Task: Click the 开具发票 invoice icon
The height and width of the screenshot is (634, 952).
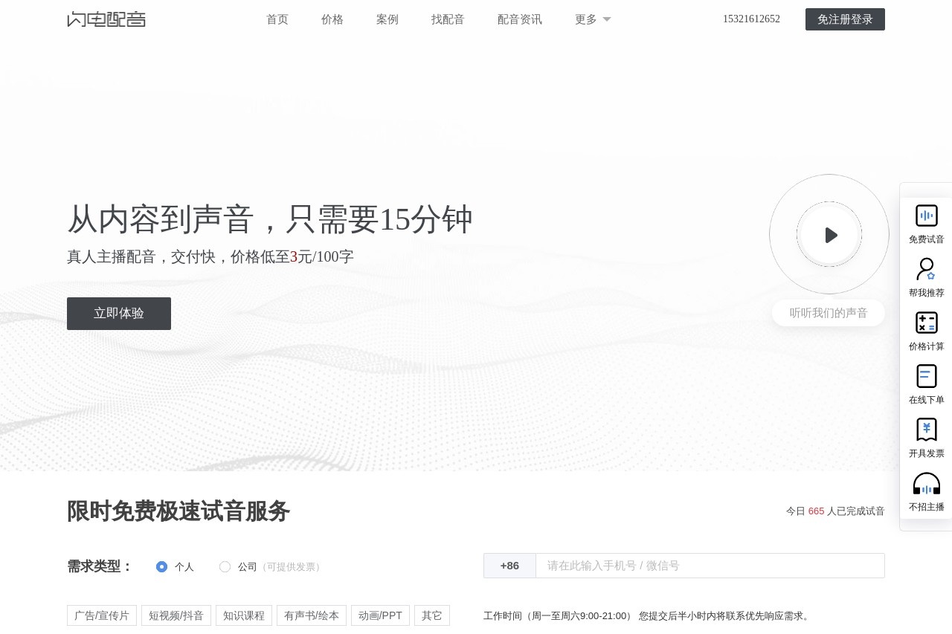Action: pyautogui.click(x=927, y=435)
